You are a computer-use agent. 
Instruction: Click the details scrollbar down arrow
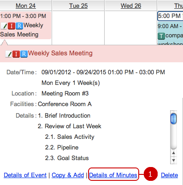coord(174,161)
